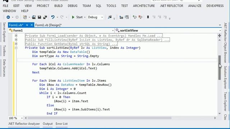Viewport: 230px width, 129px height.
Task: Click the split editor handle above scrollbar
Action: coord(220,35)
